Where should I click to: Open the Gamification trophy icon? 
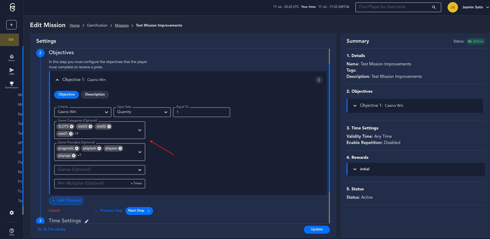[11, 85]
